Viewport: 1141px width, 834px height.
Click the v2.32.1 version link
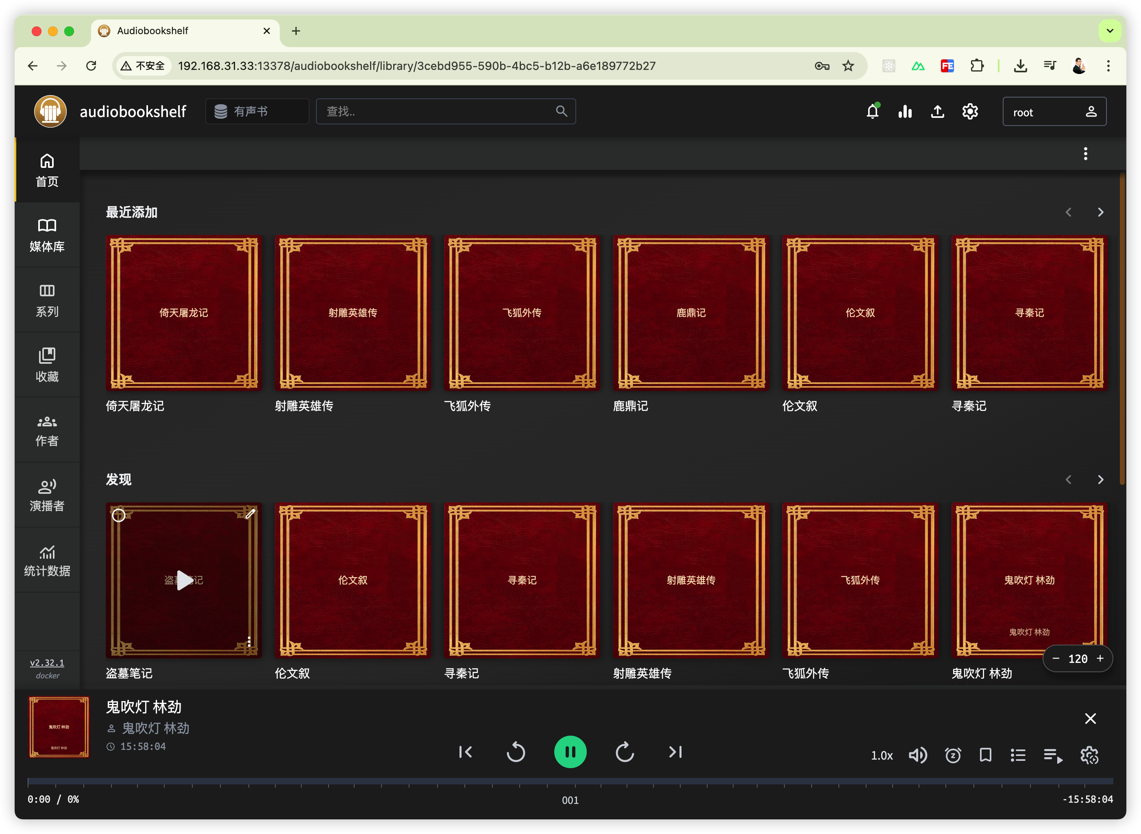pyautogui.click(x=47, y=662)
